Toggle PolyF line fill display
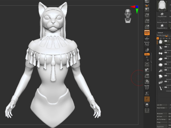Viewport: 171px width, 128px height. coord(147,87)
